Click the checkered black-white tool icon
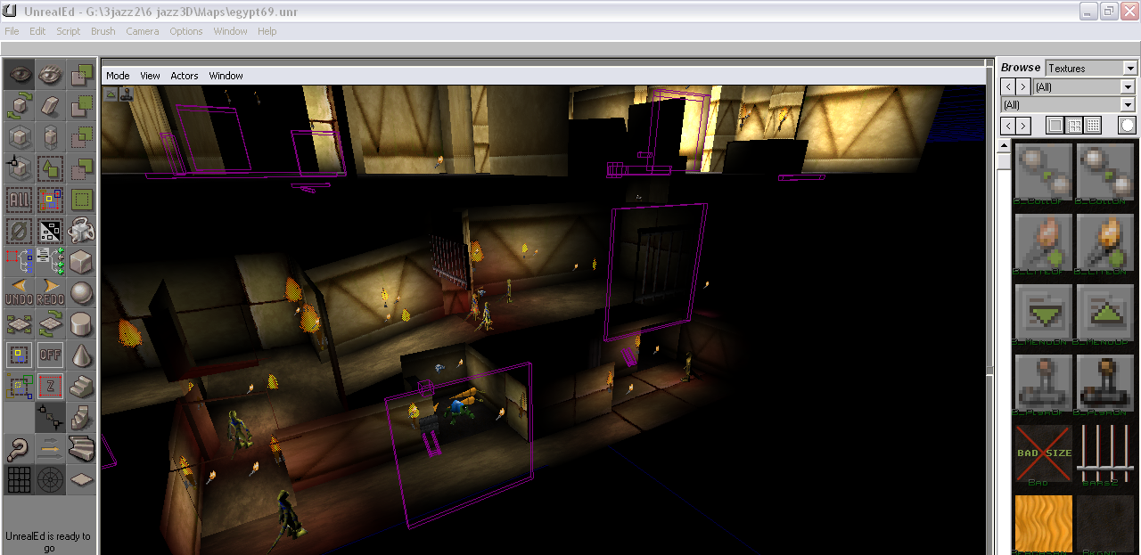Viewport: 1141px width, 555px height. pos(50,231)
